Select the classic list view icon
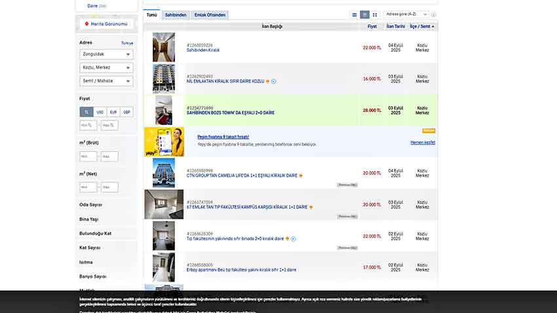The width and height of the screenshot is (557, 313). [365, 14]
